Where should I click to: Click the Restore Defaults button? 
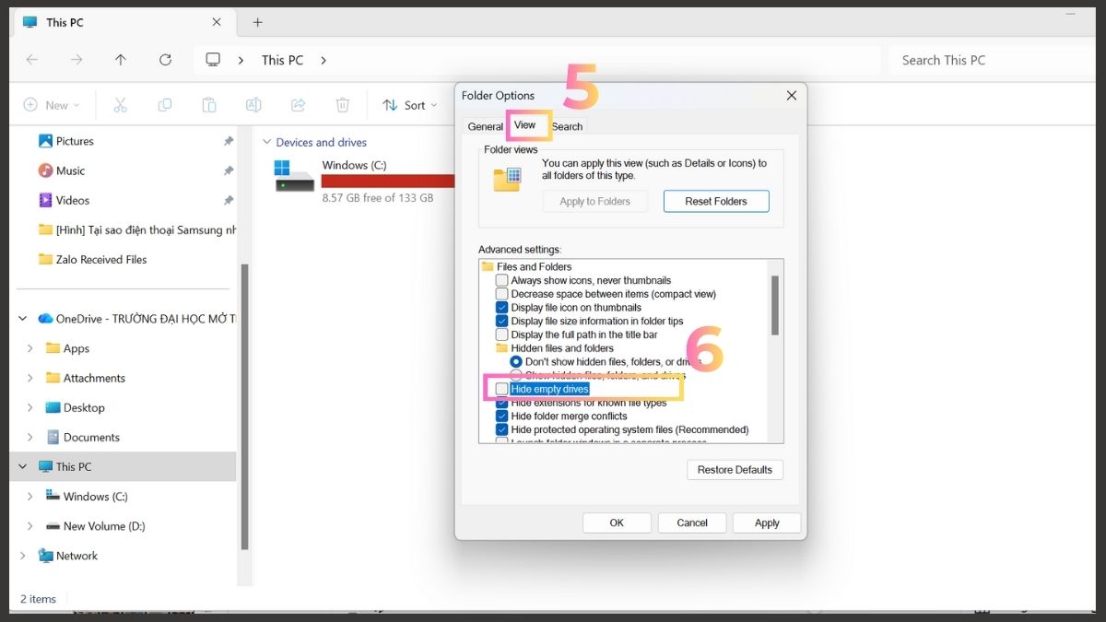(735, 469)
